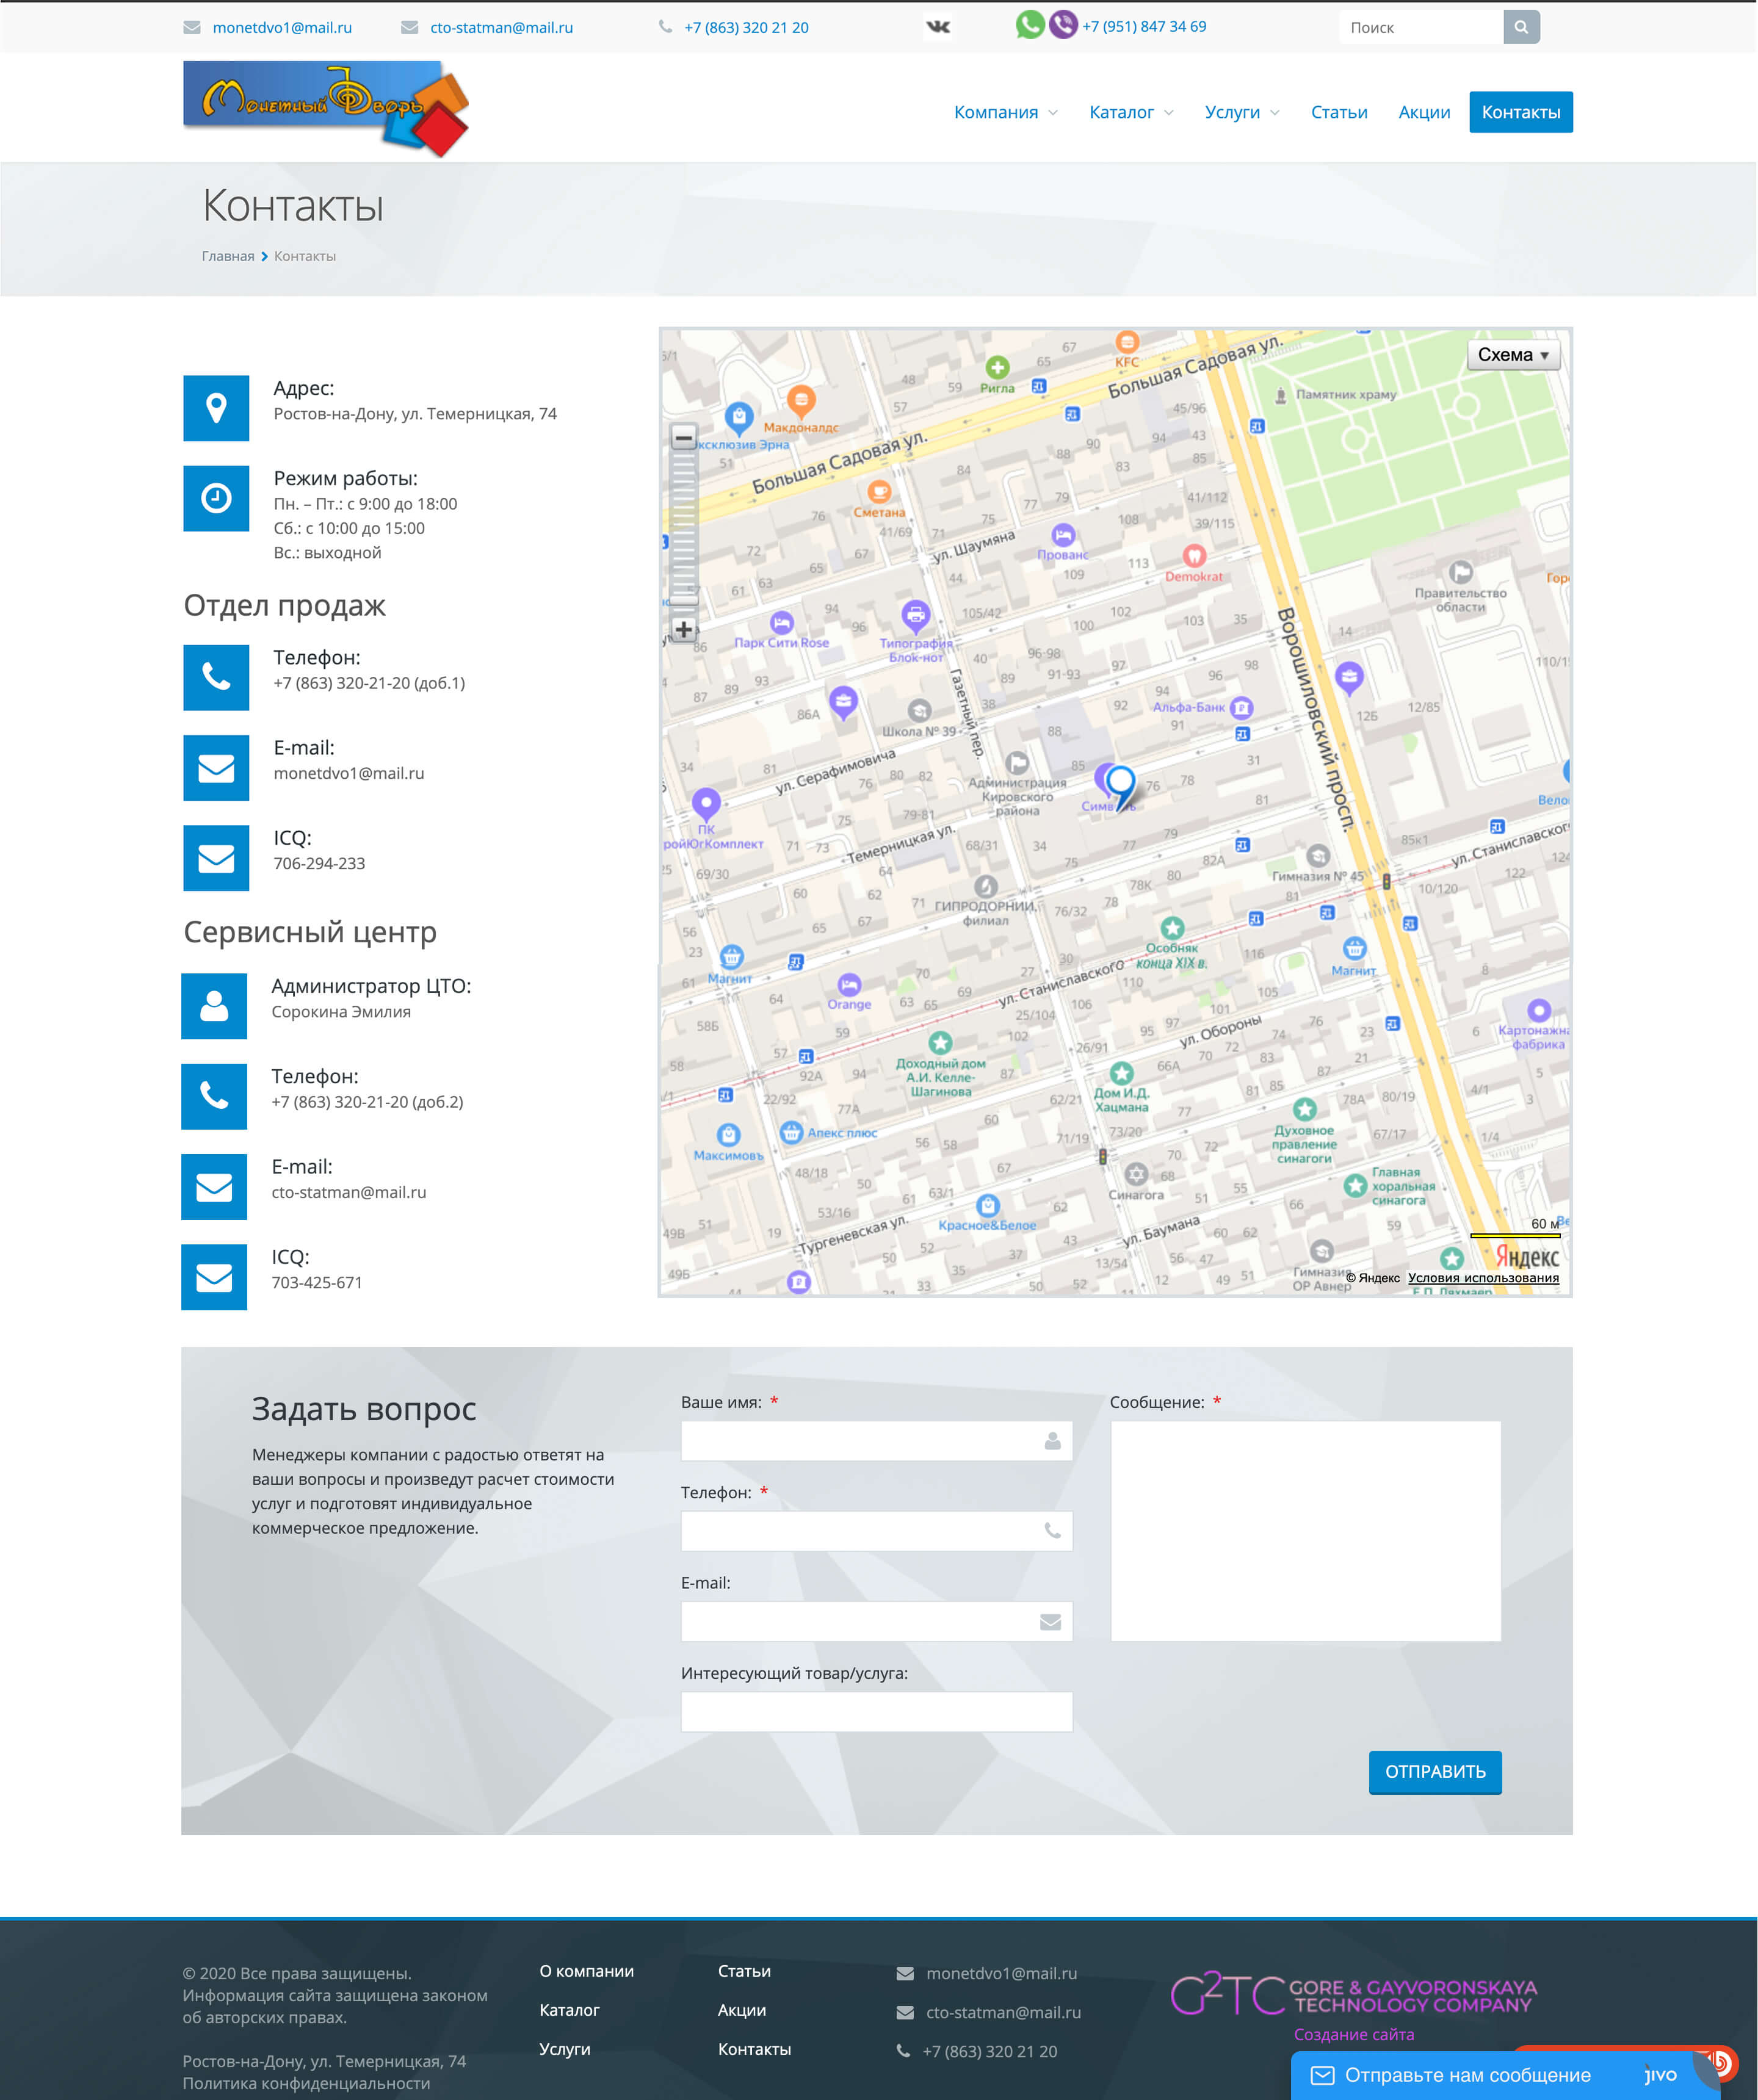Zoom out the map with minus button

(x=683, y=437)
